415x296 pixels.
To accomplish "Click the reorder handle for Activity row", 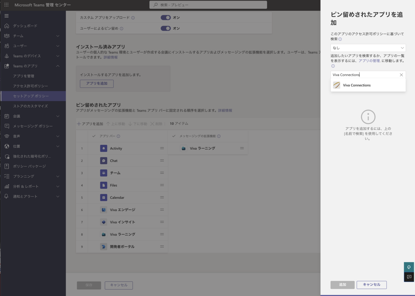I will 162,148.
